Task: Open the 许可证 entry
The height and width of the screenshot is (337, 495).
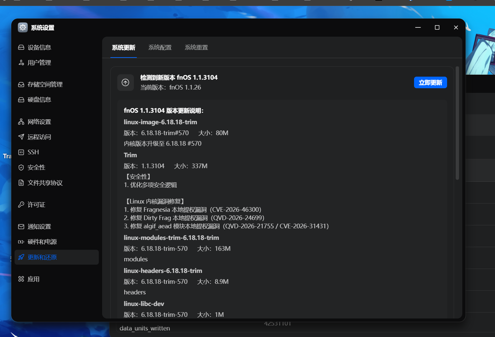Action: (x=57, y=205)
